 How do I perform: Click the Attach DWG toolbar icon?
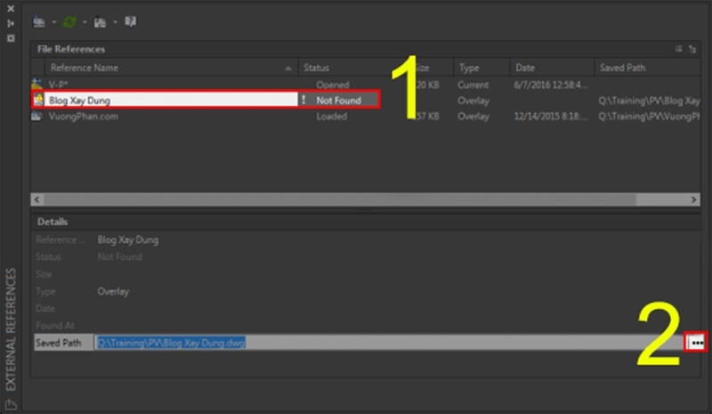click(x=39, y=22)
